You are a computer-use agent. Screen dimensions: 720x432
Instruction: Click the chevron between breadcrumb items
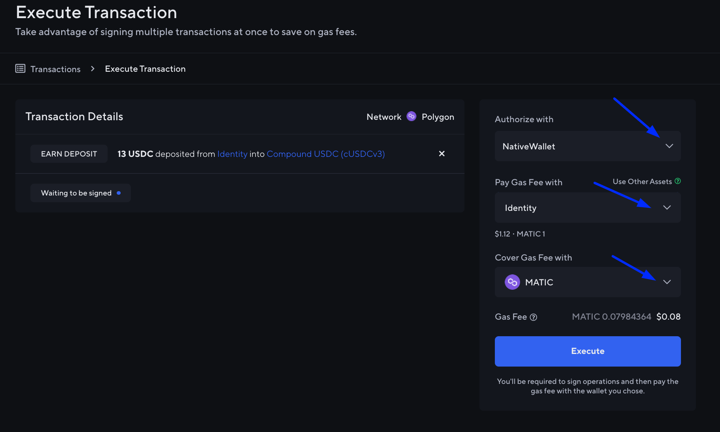point(92,68)
